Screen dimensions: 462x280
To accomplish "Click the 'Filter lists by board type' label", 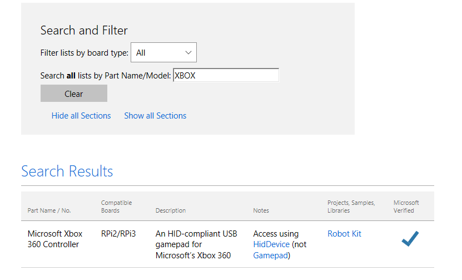I will [x=85, y=53].
